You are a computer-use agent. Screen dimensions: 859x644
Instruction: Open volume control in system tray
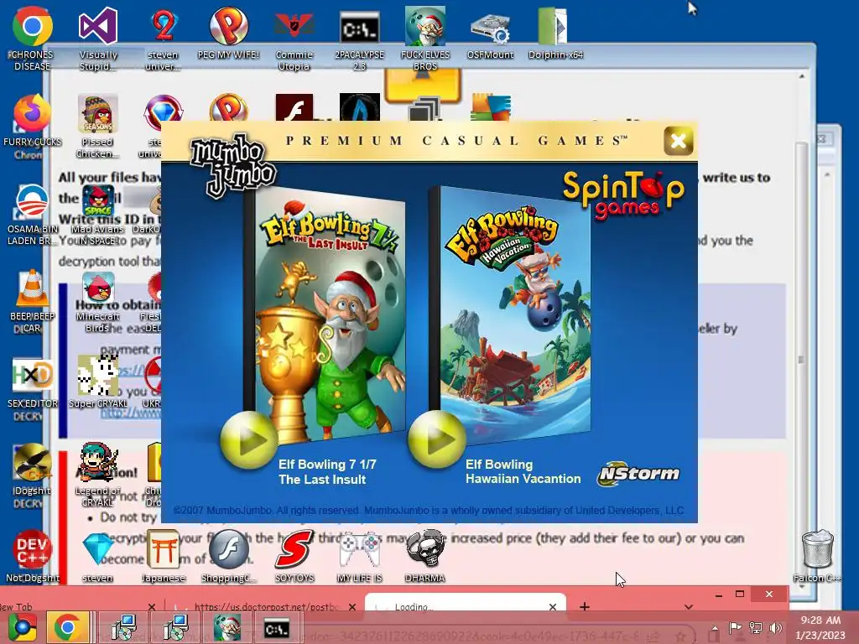[775, 627]
